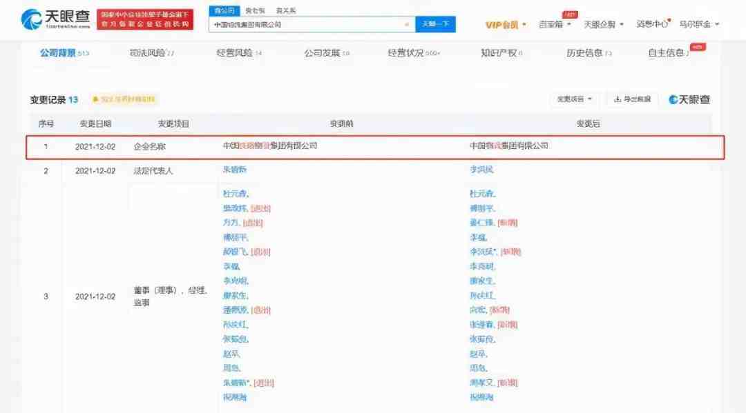Switch to the 经营风险 tab
Viewport: 746px width, 413px height.
point(239,53)
